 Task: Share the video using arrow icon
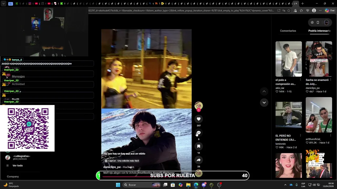(199, 160)
